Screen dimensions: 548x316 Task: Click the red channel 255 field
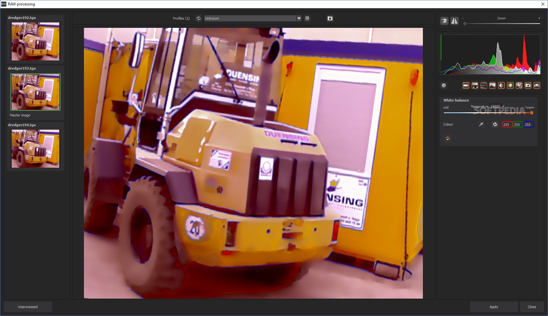point(507,124)
